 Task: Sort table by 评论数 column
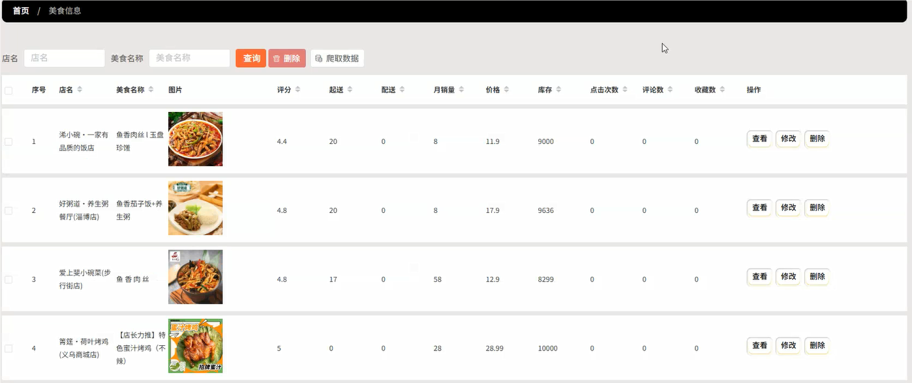click(671, 90)
